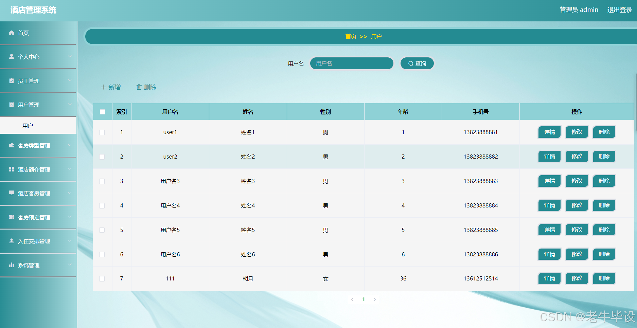Screen dimensions: 637x328
Task: Click 修改 for the 胡月 row
Action: pos(577,278)
